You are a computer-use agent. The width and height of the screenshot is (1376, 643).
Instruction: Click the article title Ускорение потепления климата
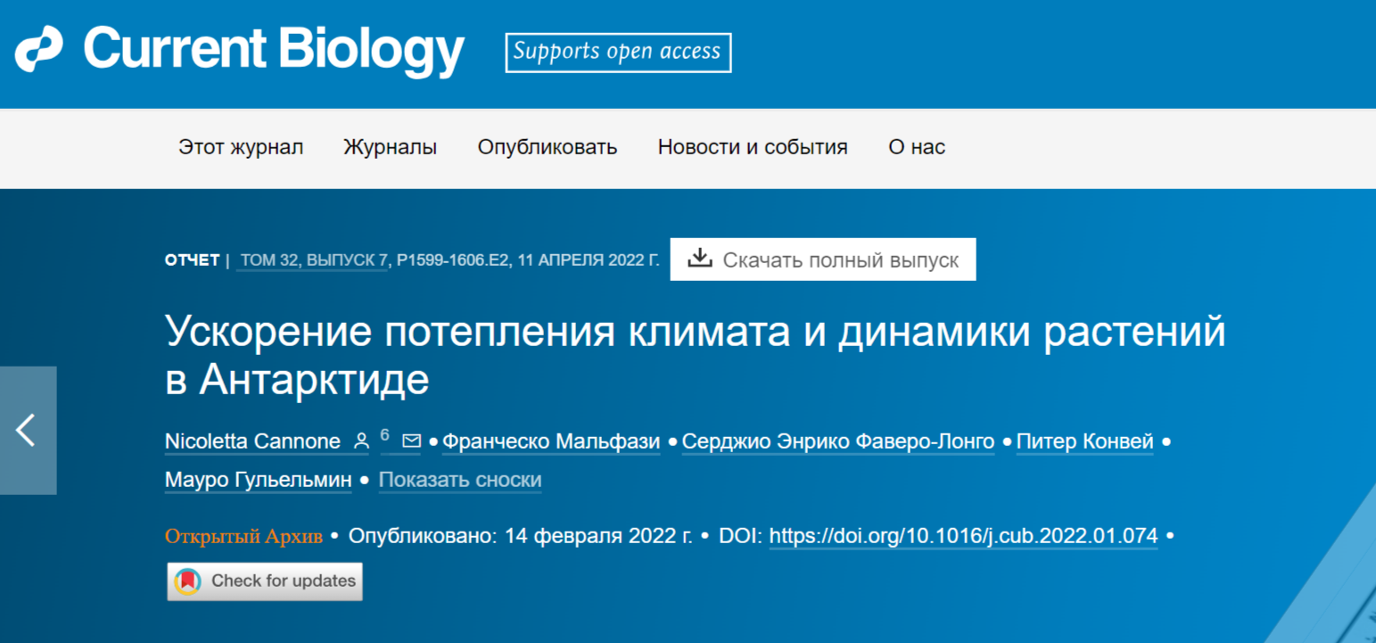(x=695, y=355)
